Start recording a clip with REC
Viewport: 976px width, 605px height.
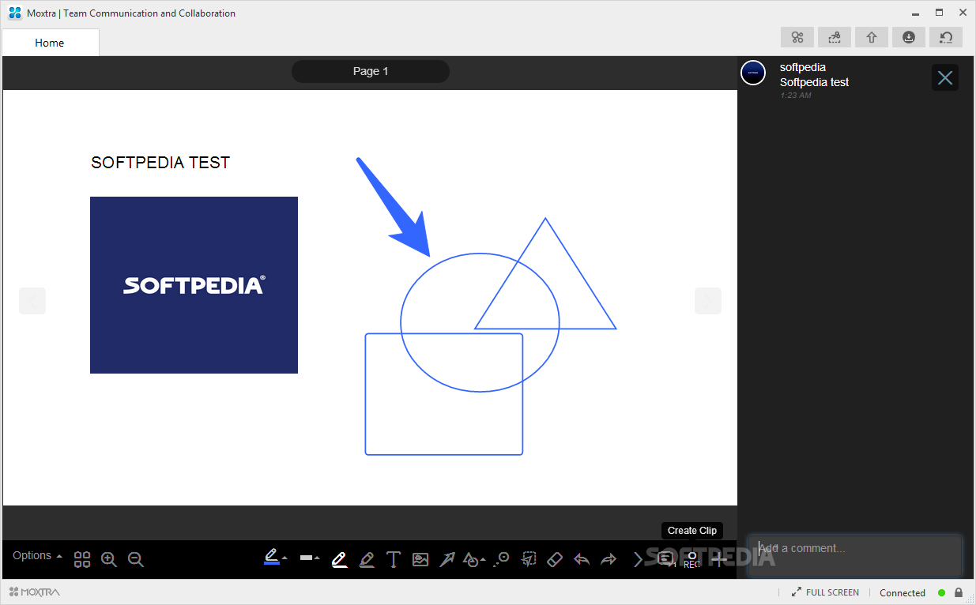692,559
